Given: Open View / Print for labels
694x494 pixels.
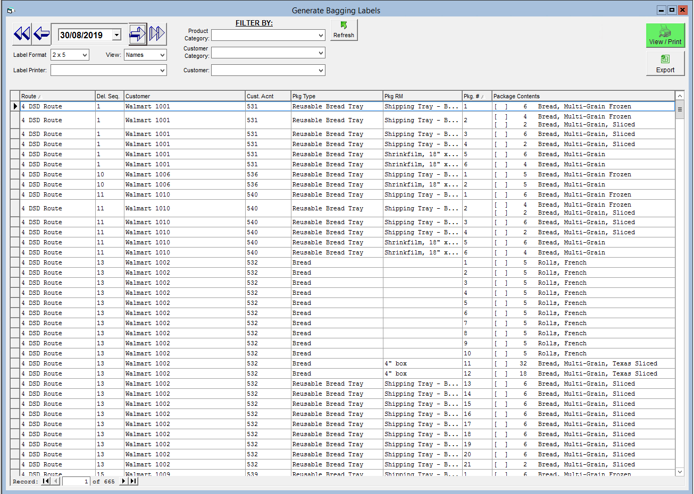Looking at the screenshot, I should click(665, 36).
